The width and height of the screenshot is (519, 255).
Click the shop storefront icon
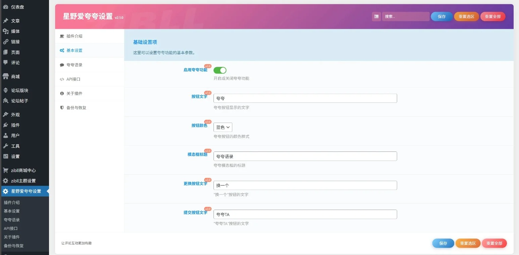tap(6, 77)
